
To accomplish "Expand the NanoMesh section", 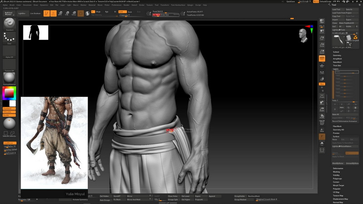I will (337, 62).
